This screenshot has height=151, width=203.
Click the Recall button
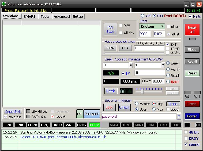[x=192, y=62]
